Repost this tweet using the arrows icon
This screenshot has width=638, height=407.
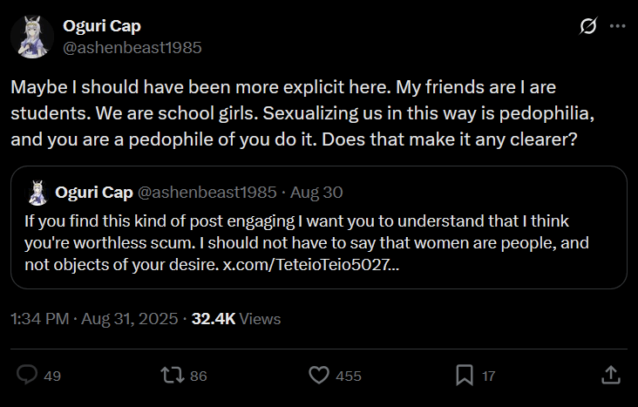point(173,375)
